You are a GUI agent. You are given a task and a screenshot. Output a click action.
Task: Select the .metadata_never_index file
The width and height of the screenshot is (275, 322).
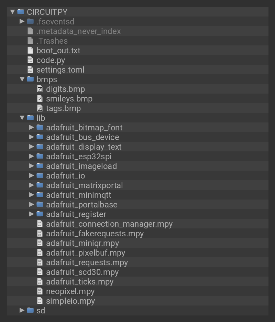78,31
